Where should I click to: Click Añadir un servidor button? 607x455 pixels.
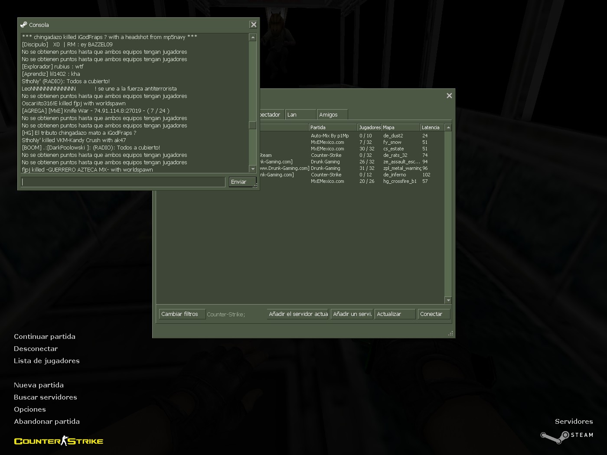pyautogui.click(x=352, y=314)
